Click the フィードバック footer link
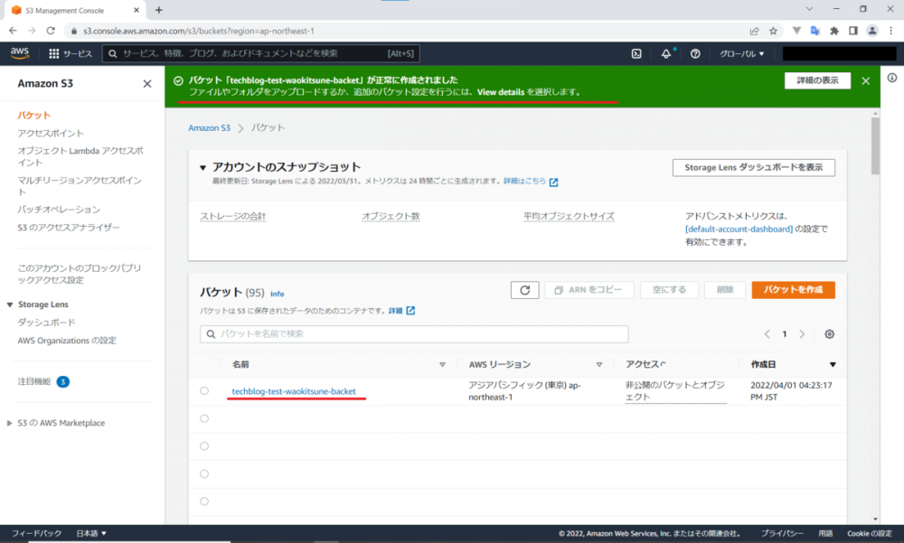The image size is (904, 543). click(x=36, y=533)
